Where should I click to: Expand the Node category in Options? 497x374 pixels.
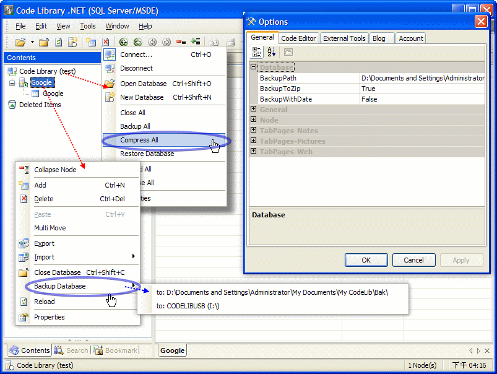pyautogui.click(x=253, y=120)
